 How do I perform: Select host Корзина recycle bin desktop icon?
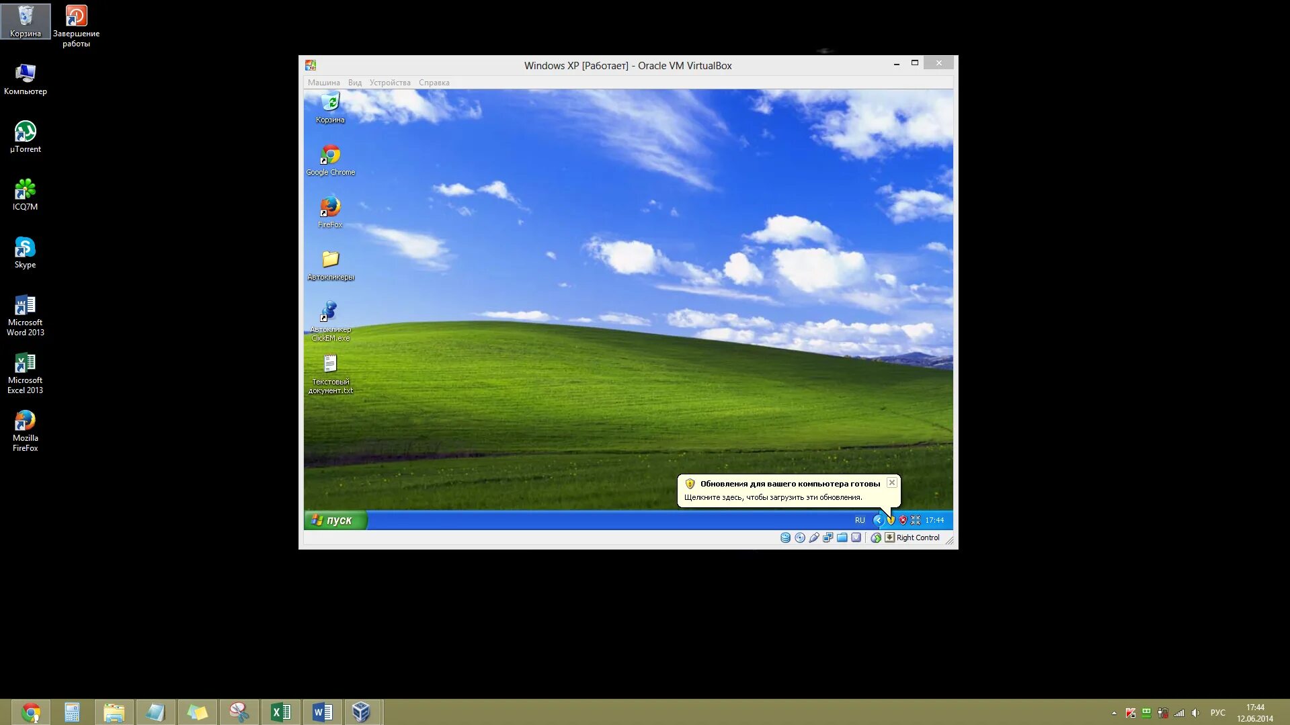(x=26, y=21)
